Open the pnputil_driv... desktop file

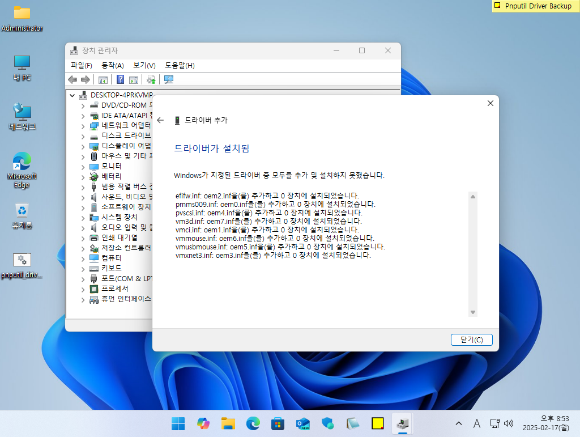(x=22, y=266)
